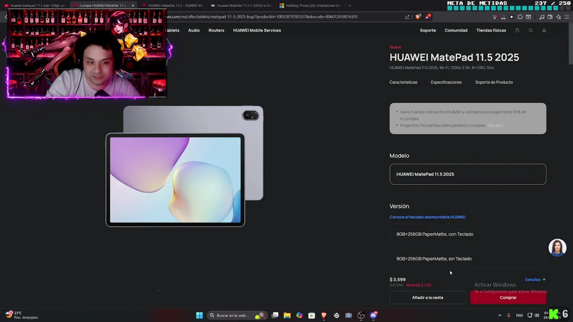573x322 pixels.
Task: Click the Buscar en la web search box
Action: [x=237, y=315]
